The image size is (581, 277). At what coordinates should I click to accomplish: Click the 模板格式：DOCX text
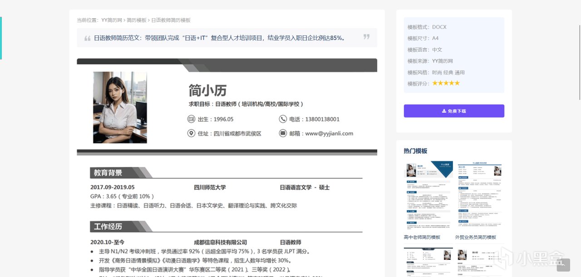(427, 27)
